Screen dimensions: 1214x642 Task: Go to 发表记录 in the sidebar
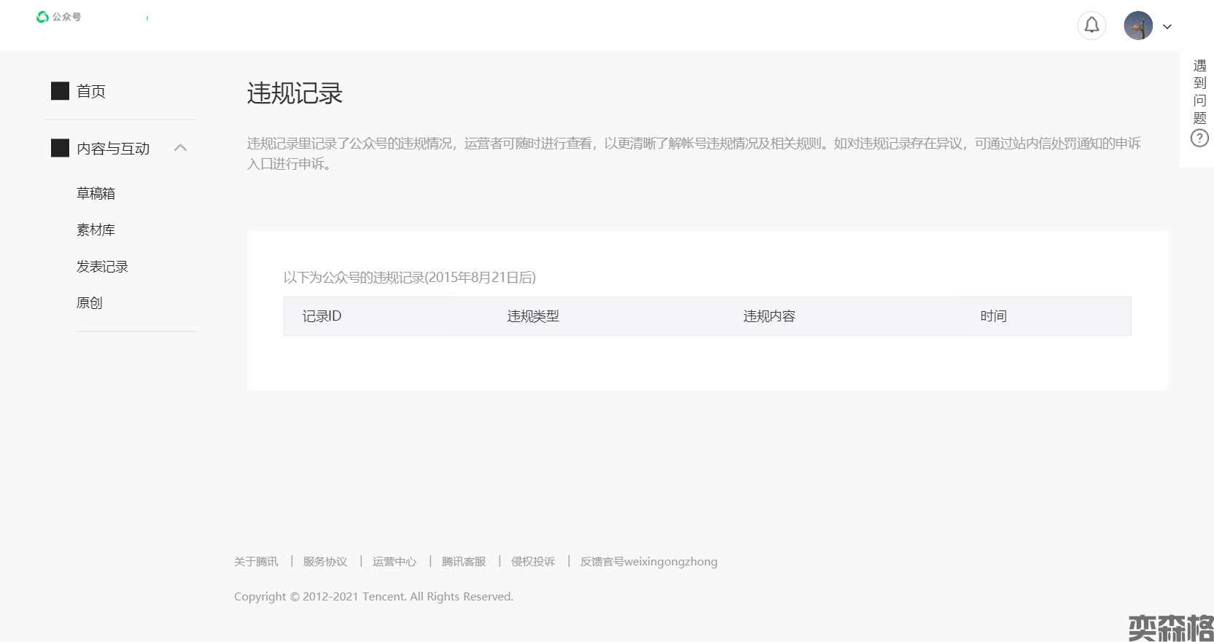(x=102, y=267)
